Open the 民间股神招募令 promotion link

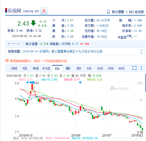tap(38, 61)
